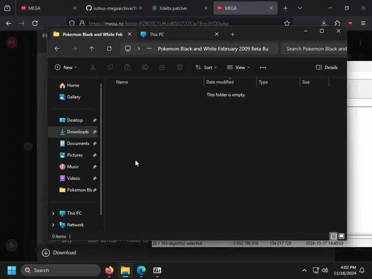Close the This PC Explorer tab

(217, 34)
